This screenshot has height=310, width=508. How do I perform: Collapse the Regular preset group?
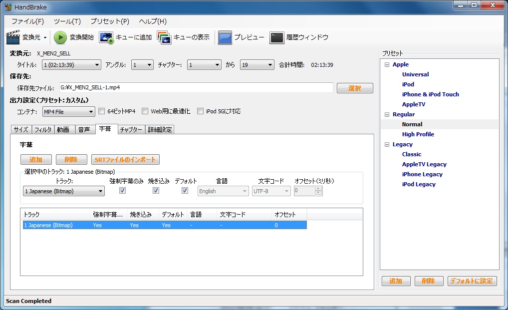[x=387, y=114]
